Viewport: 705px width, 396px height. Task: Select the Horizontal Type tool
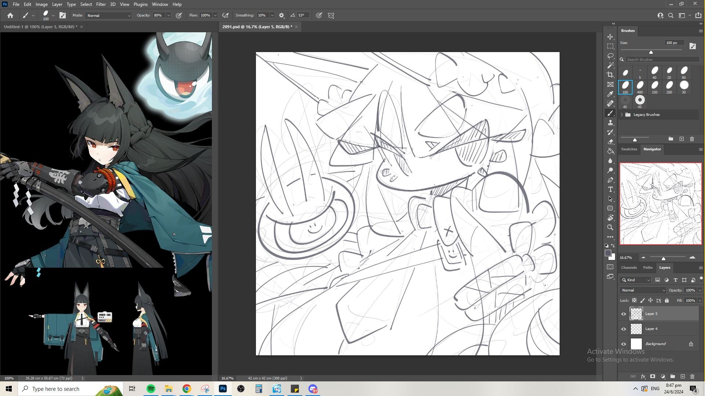pyautogui.click(x=610, y=189)
